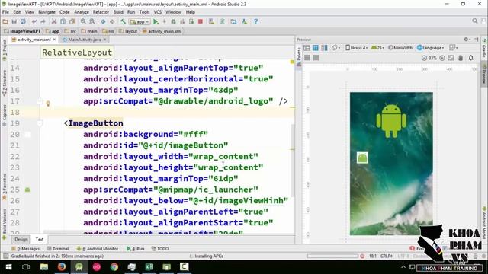
Task: Click the layout breadcrumb folder
Action: (128, 31)
